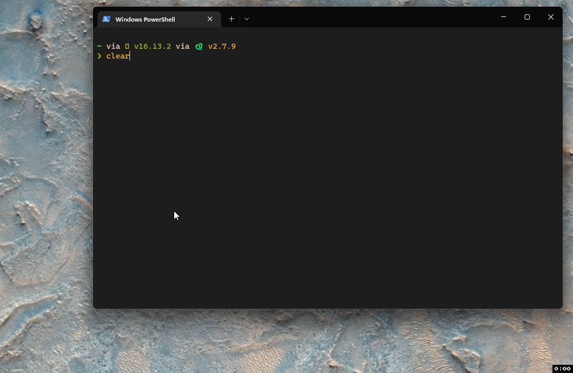573x373 pixels.
Task: Close the terminal window
Action: tap(551, 17)
